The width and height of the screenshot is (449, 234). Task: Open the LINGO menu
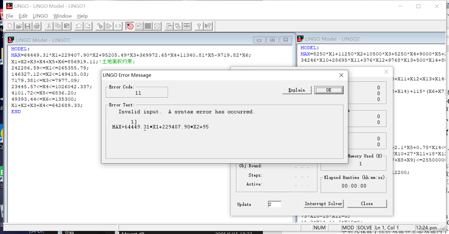click(x=40, y=16)
